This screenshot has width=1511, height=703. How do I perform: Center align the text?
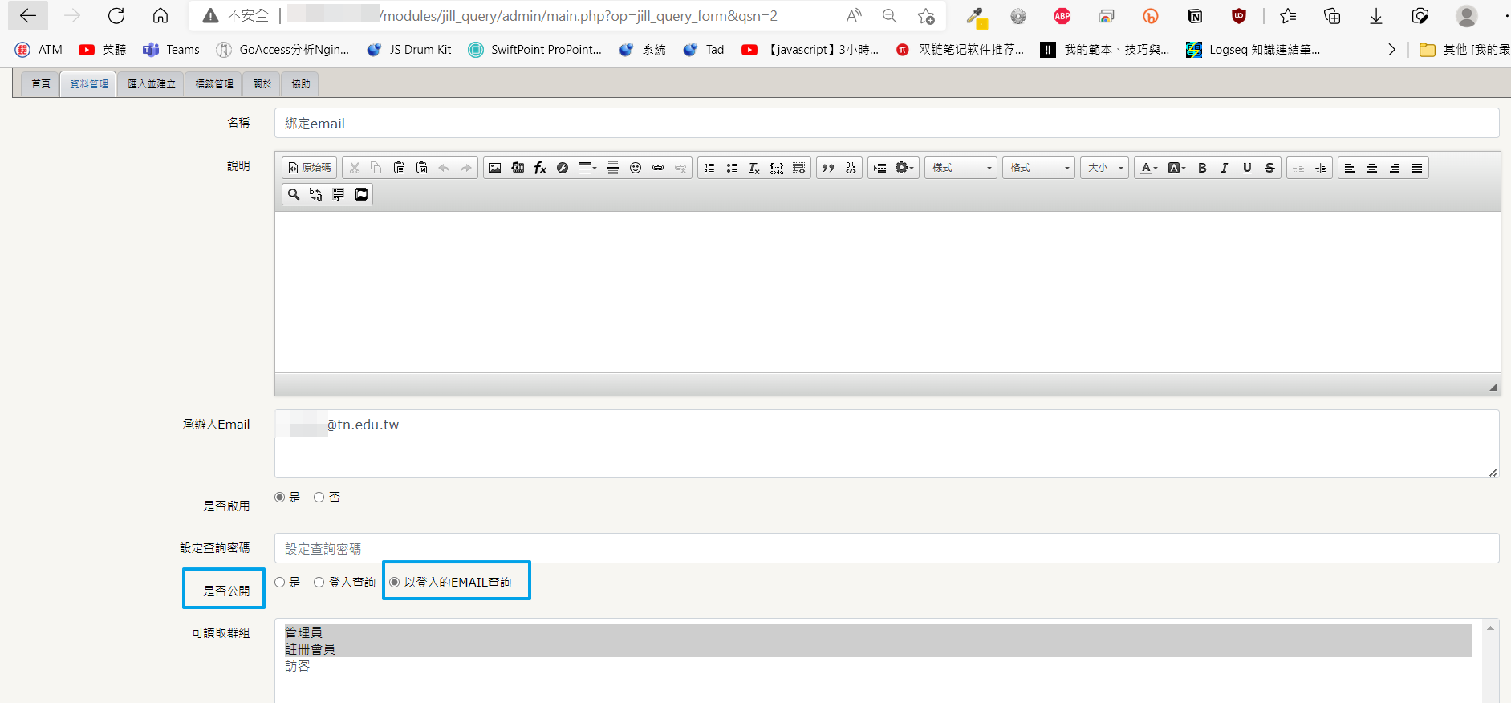click(x=1372, y=168)
